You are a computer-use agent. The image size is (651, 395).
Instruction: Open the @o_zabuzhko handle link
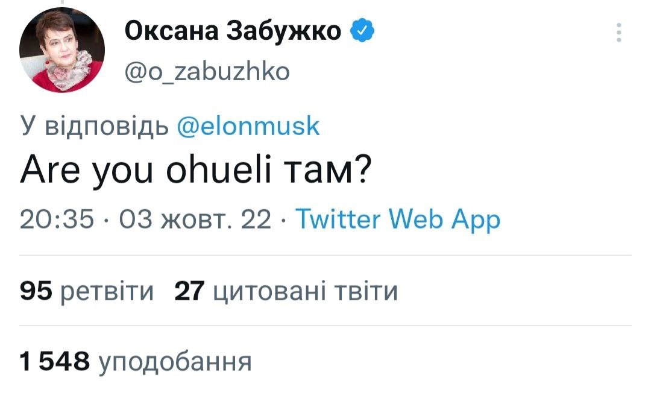(x=207, y=71)
